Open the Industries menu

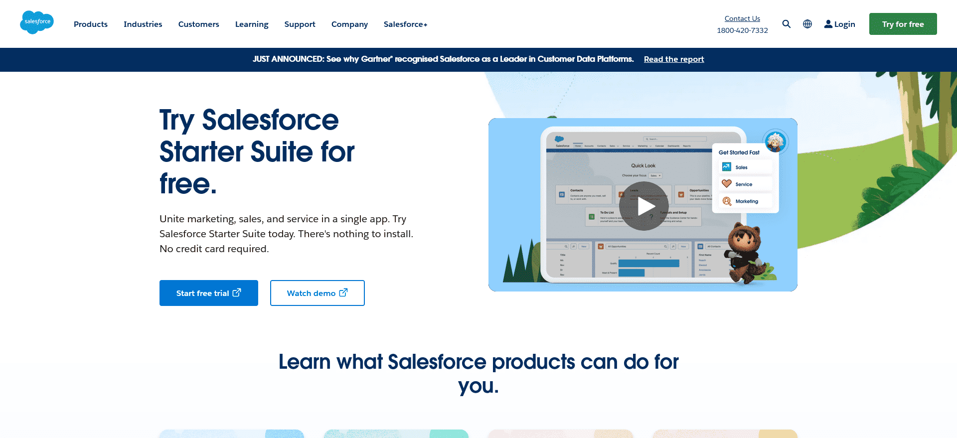pos(143,24)
